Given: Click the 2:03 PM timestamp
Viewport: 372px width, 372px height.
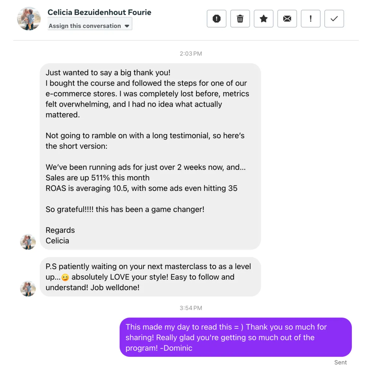Looking at the screenshot, I should (191, 54).
